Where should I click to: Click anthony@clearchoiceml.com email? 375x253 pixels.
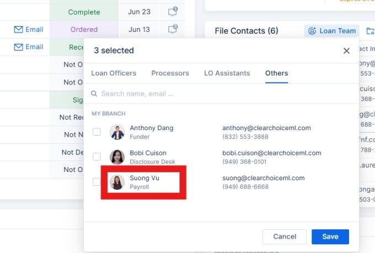coord(266,128)
